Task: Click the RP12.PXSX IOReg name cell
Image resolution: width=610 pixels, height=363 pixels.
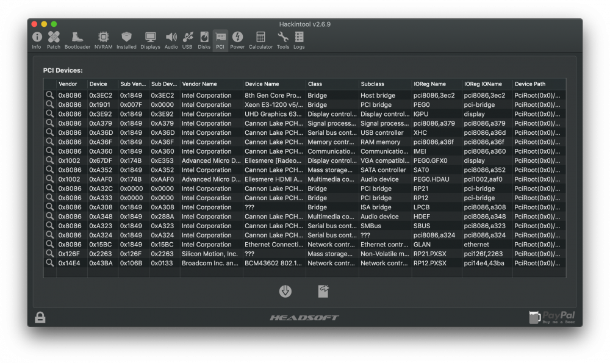Action: pos(430,264)
